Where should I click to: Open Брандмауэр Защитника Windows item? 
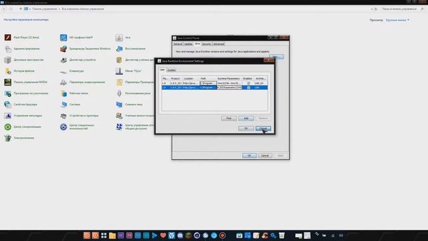click(x=86, y=49)
